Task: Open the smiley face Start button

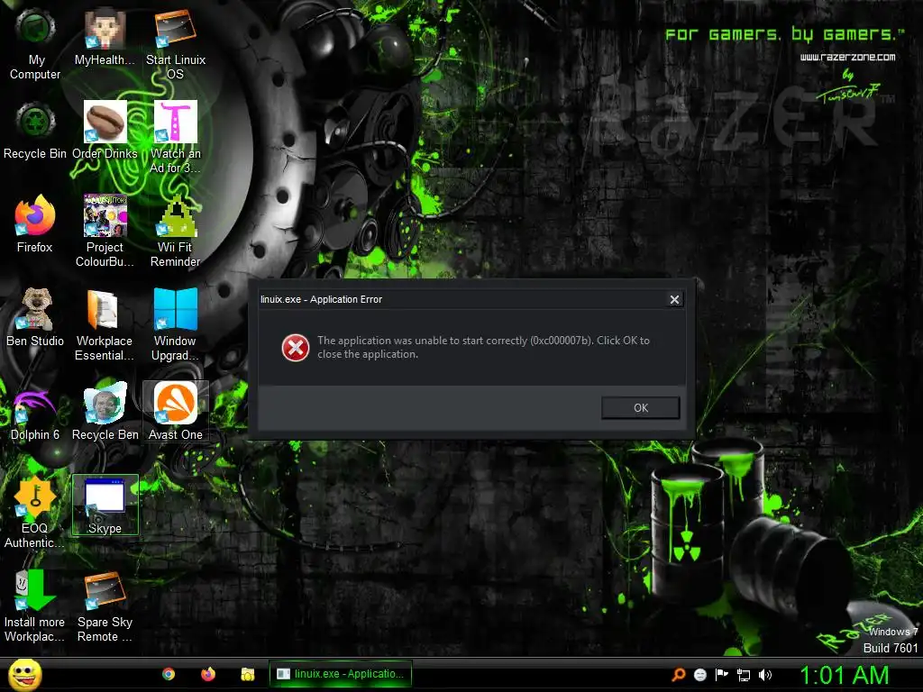Action: point(25,674)
